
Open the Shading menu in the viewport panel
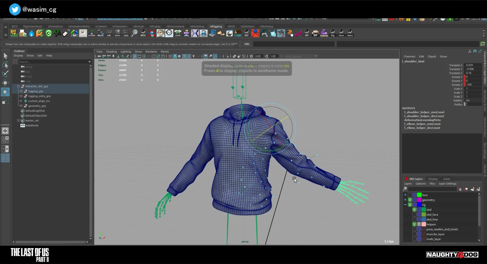pos(112,52)
